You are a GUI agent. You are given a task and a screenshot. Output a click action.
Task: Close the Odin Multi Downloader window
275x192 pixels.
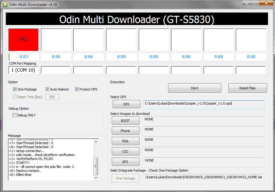266,3
